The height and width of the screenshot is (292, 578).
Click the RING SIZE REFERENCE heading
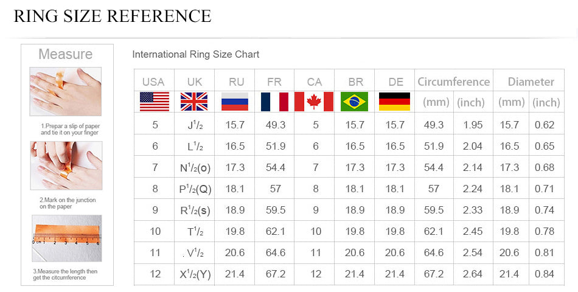pyautogui.click(x=113, y=16)
